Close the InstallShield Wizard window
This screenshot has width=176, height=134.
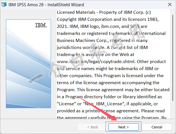[170, 5]
